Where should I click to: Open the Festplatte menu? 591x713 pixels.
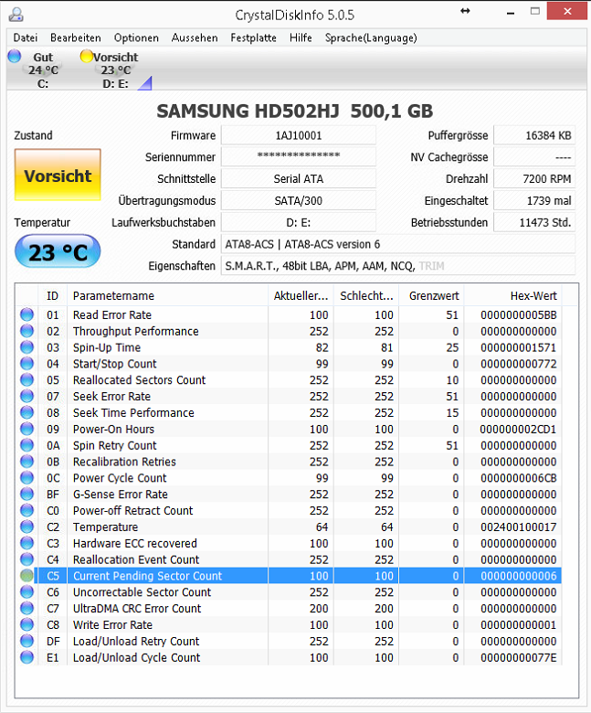253,37
